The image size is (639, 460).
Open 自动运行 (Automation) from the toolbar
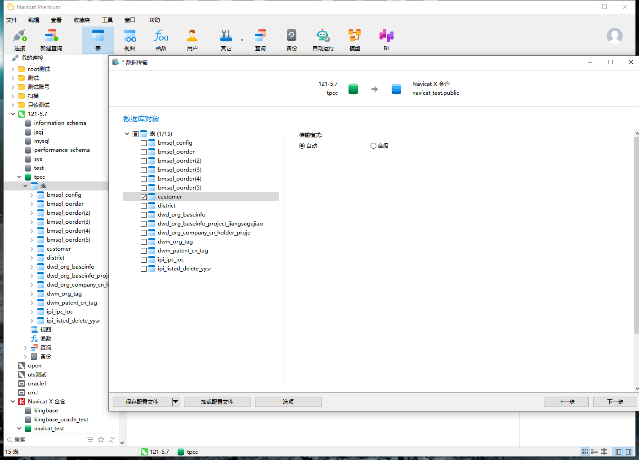click(x=323, y=40)
